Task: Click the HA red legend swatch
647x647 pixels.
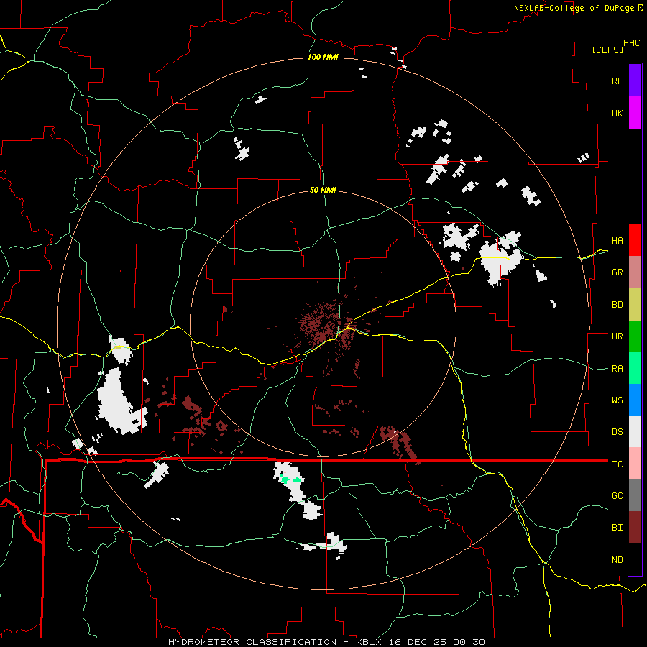Action: [x=635, y=240]
